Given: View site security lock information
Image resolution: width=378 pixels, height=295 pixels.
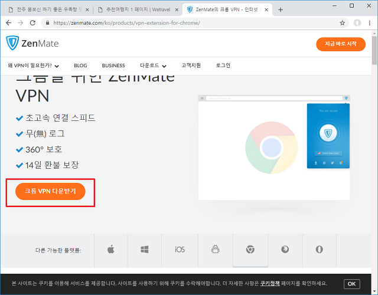Looking at the screenshot, I should point(47,23).
